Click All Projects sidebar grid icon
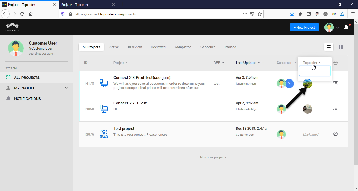The height and width of the screenshot is (191, 358). click(8, 78)
